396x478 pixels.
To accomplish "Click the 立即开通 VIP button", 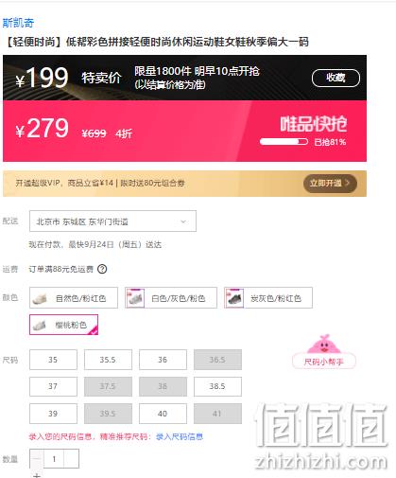I will [x=330, y=184].
